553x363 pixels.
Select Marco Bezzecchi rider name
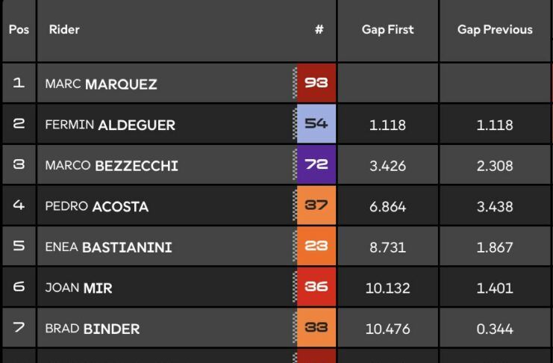click(x=111, y=166)
